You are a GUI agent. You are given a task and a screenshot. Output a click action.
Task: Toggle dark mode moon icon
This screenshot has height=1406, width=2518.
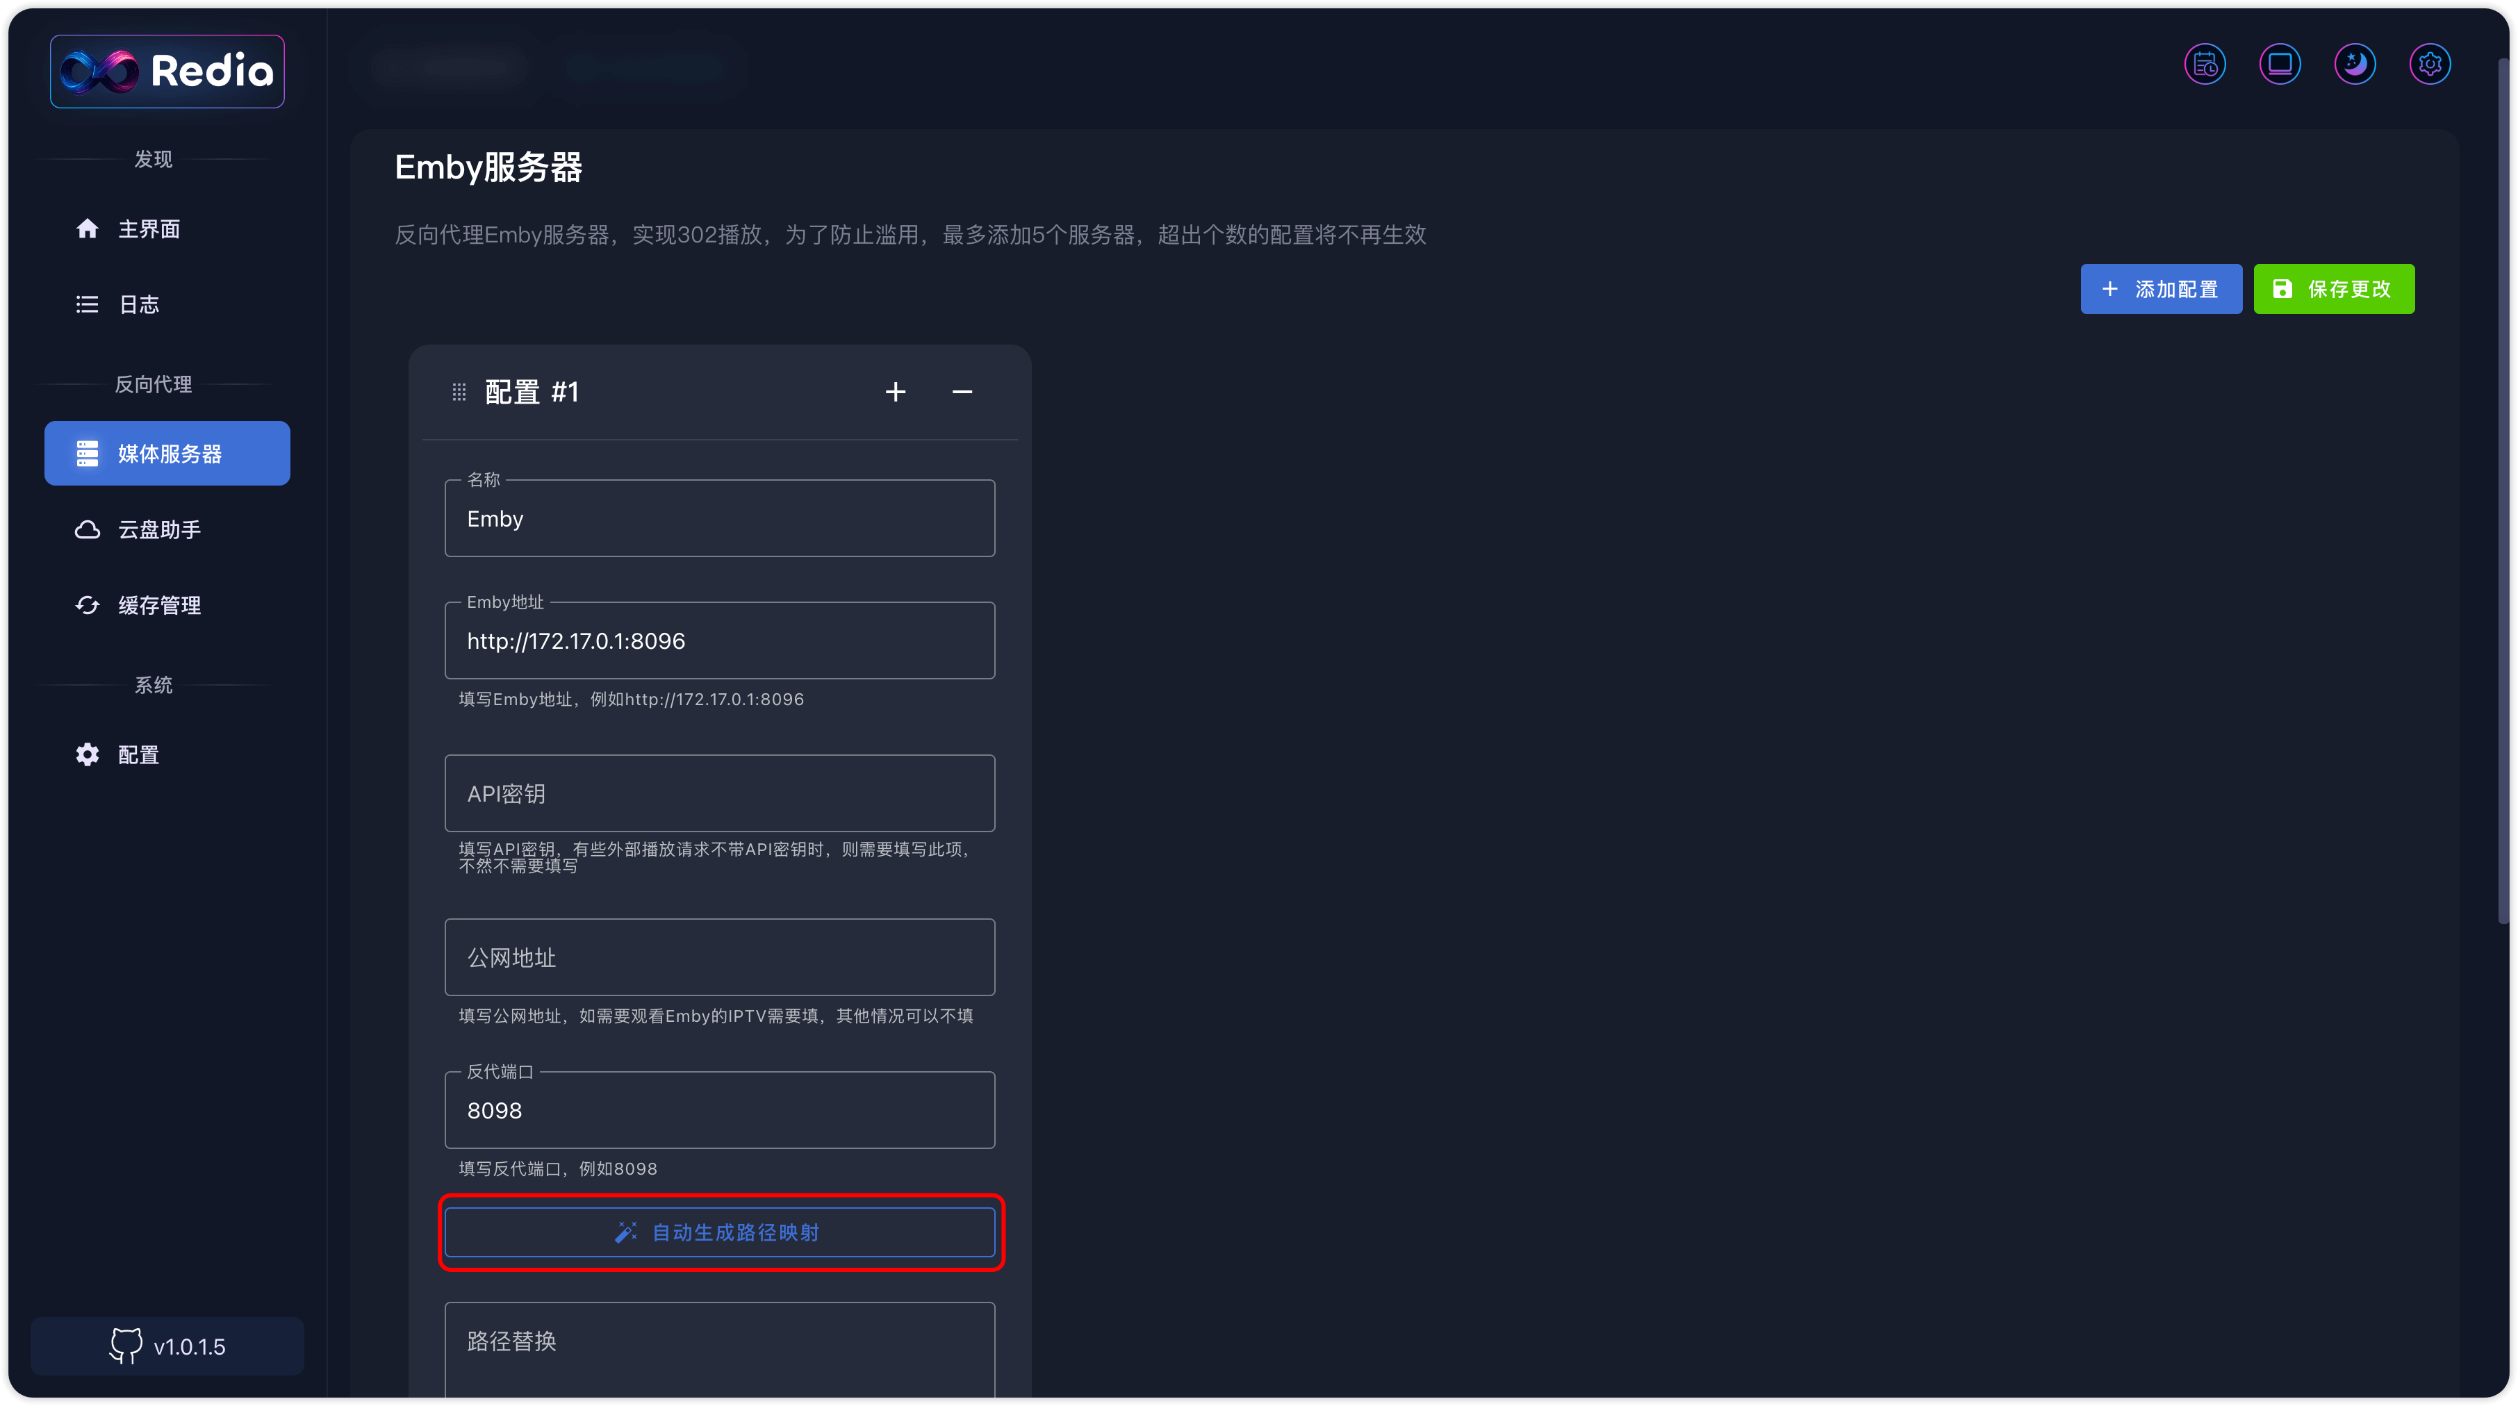pyautogui.click(x=2355, y=65)
